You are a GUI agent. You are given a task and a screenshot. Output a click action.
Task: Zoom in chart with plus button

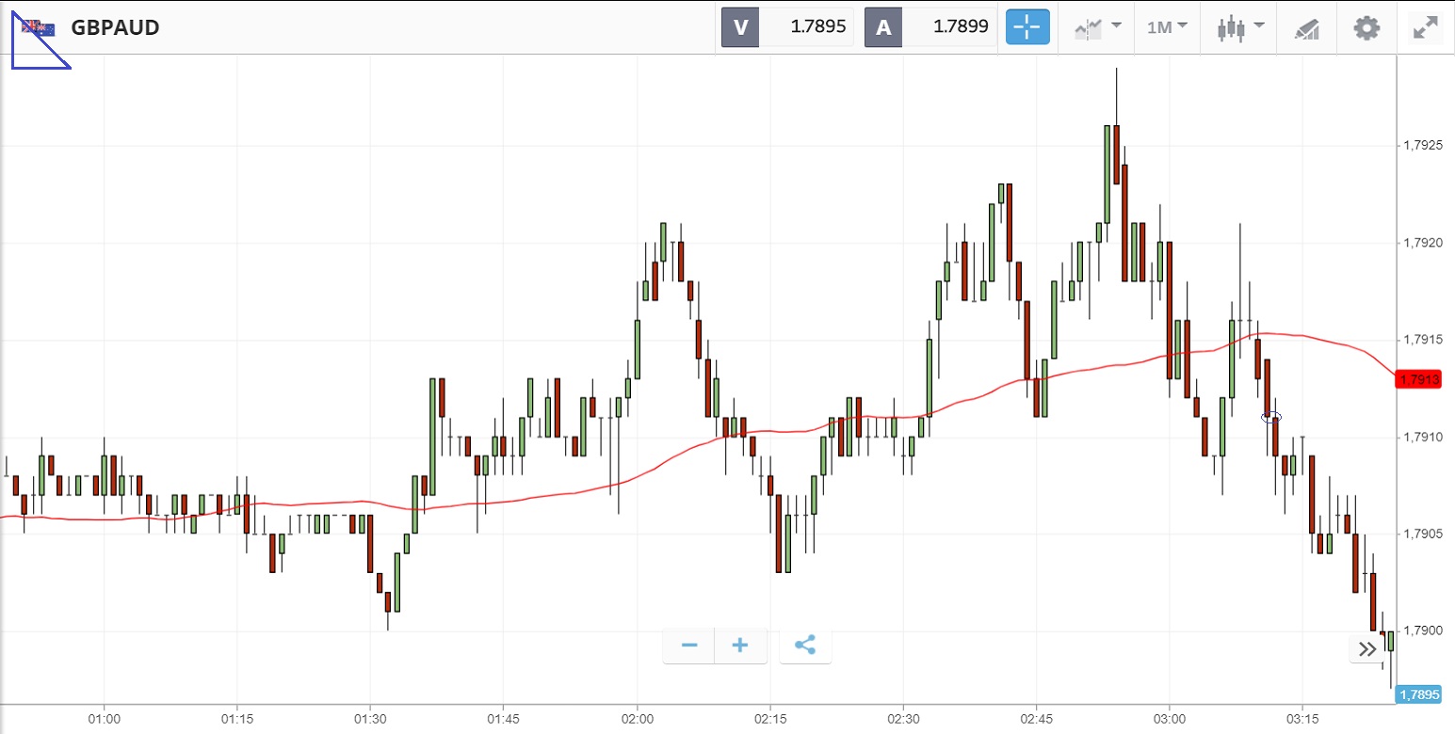click(740, 646)
